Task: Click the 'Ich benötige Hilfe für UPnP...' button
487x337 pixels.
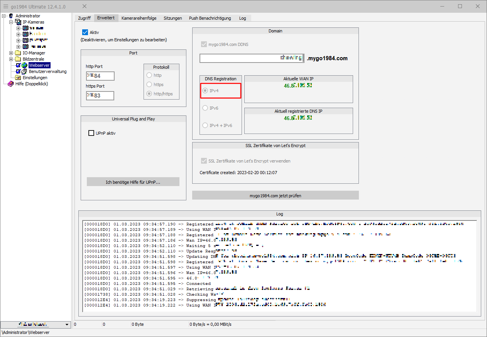Action: 133,182
